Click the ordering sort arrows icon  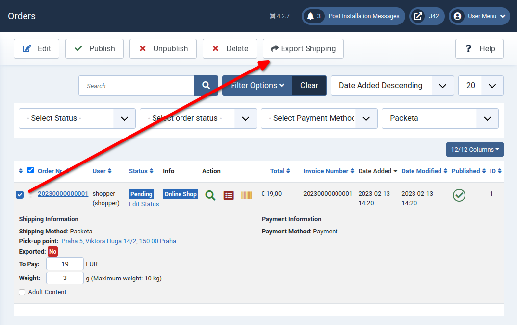tap(21, 171)
